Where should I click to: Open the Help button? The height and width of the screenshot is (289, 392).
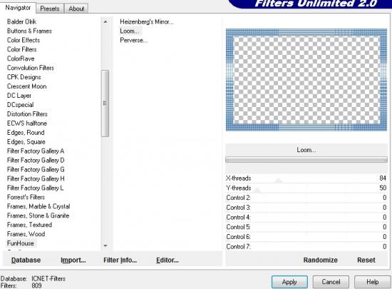coord(372,282)
